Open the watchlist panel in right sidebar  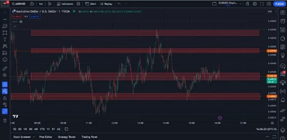pos(283,13)
